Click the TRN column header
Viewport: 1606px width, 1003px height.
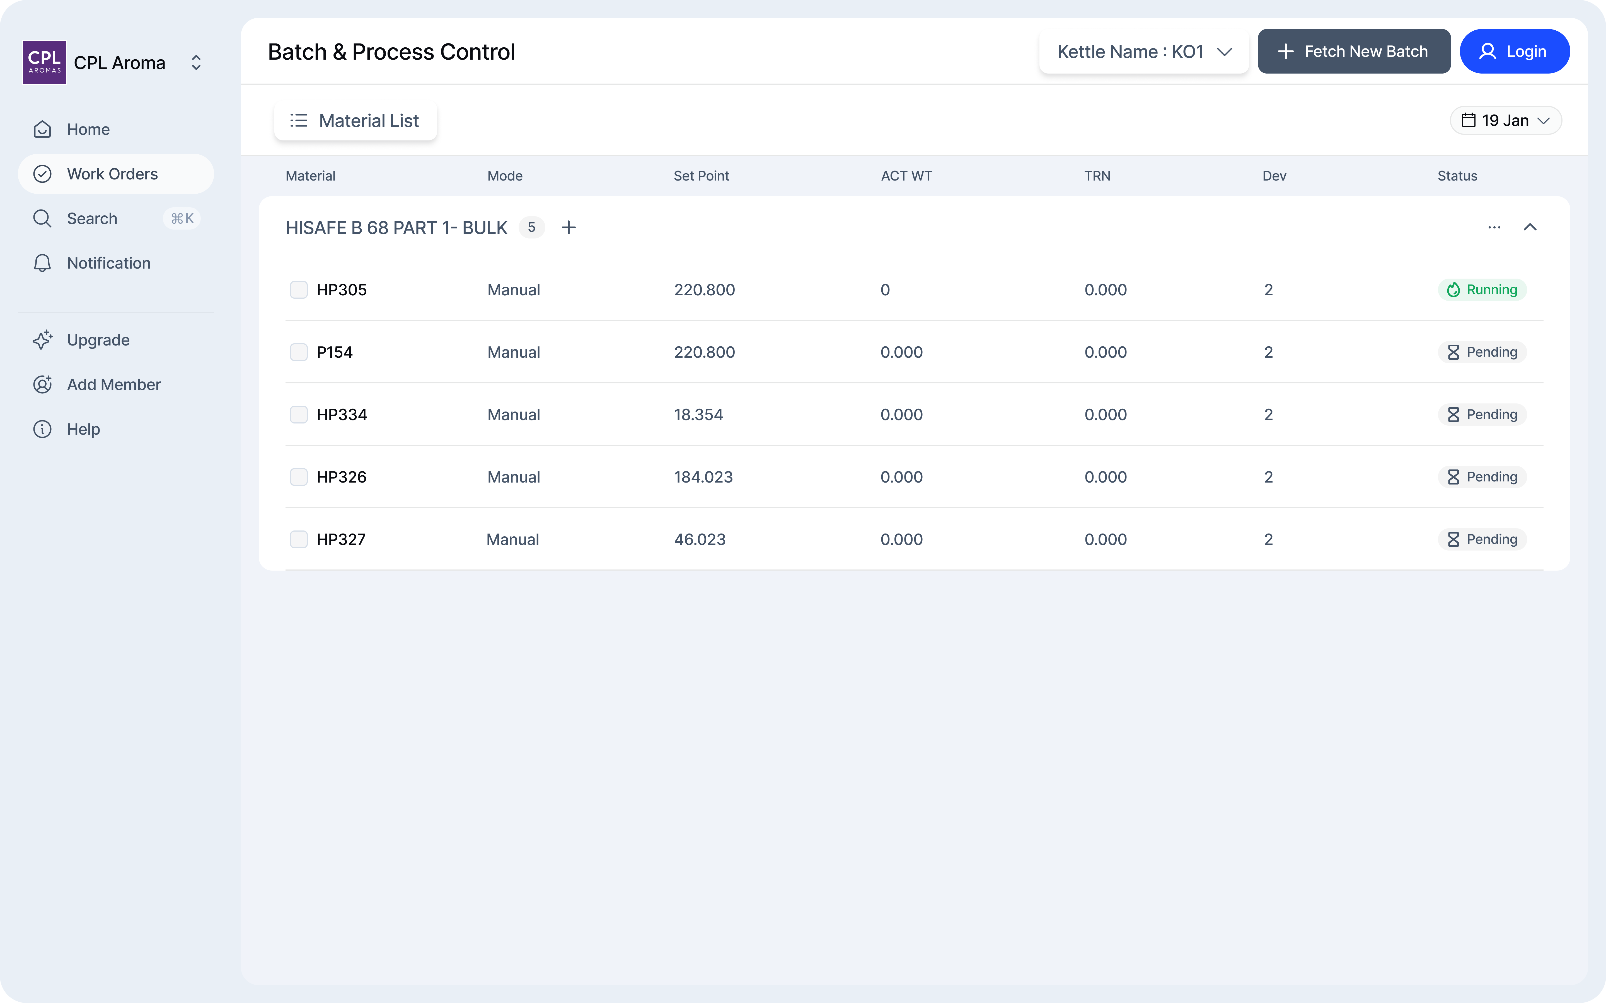1098,176
